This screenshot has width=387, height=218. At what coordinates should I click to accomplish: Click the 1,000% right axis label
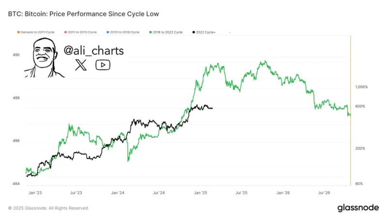coord(362,87)
